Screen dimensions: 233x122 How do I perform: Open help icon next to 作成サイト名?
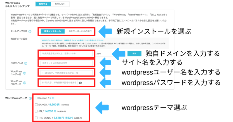point(26,63)
